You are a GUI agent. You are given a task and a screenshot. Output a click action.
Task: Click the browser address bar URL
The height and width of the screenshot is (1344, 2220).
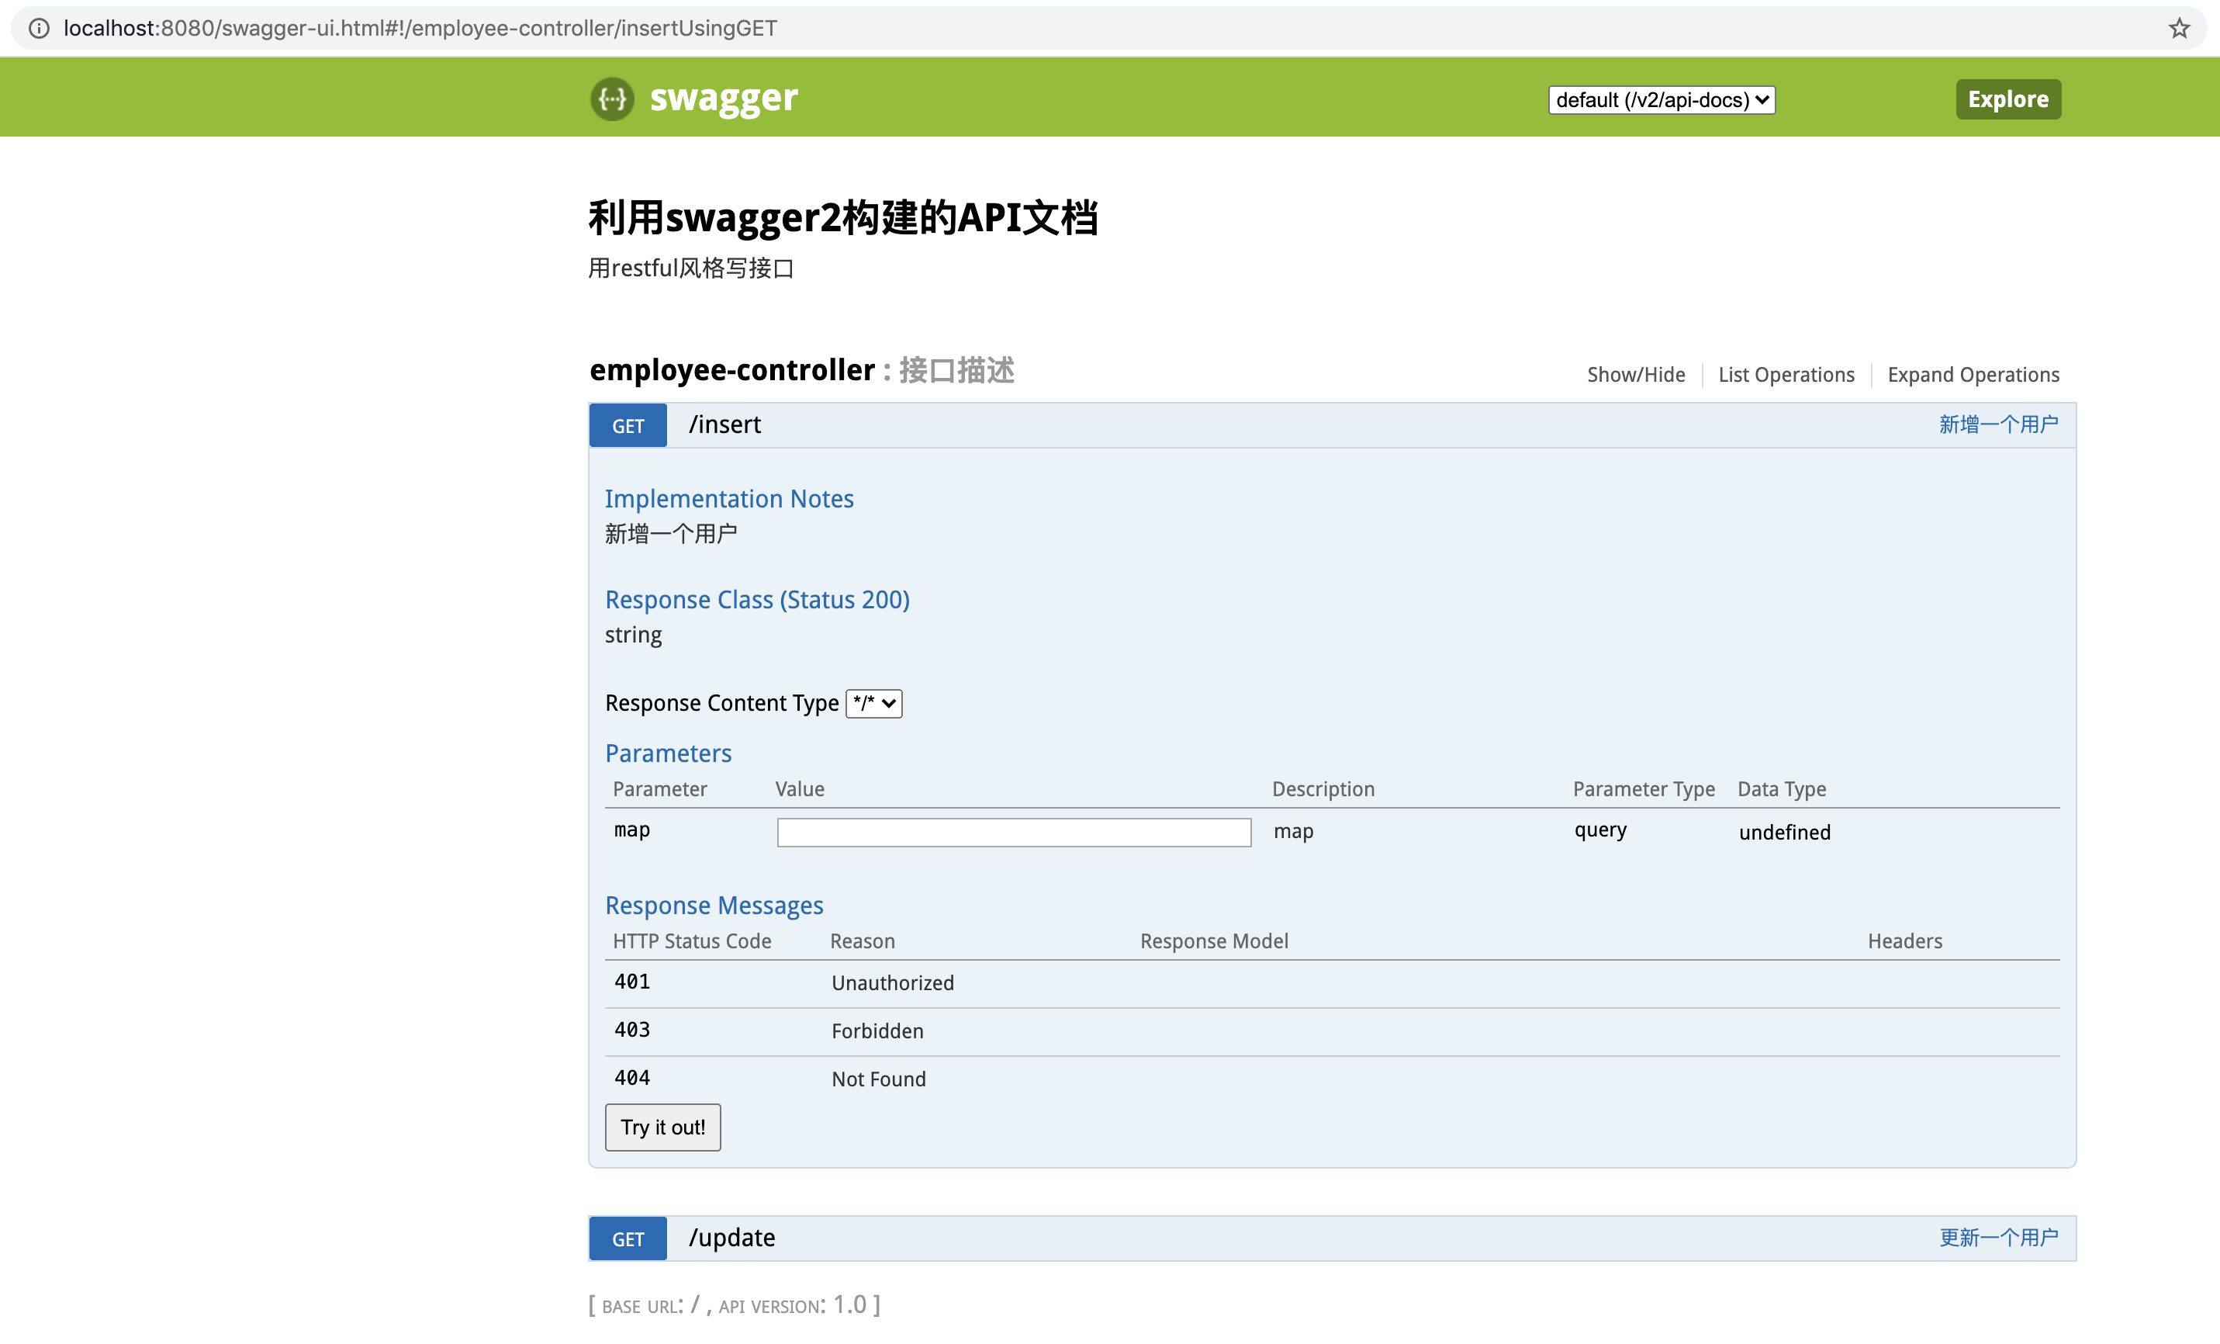420,28
